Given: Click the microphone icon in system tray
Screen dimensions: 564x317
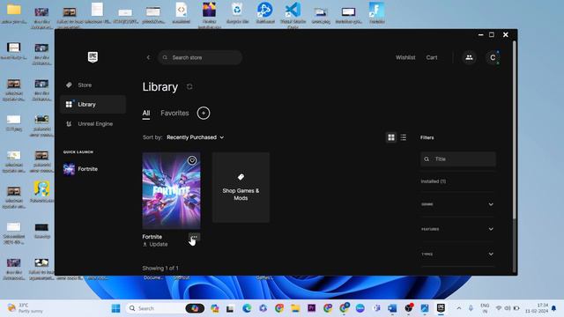Looking at the screenshot, I should point(471,308).
